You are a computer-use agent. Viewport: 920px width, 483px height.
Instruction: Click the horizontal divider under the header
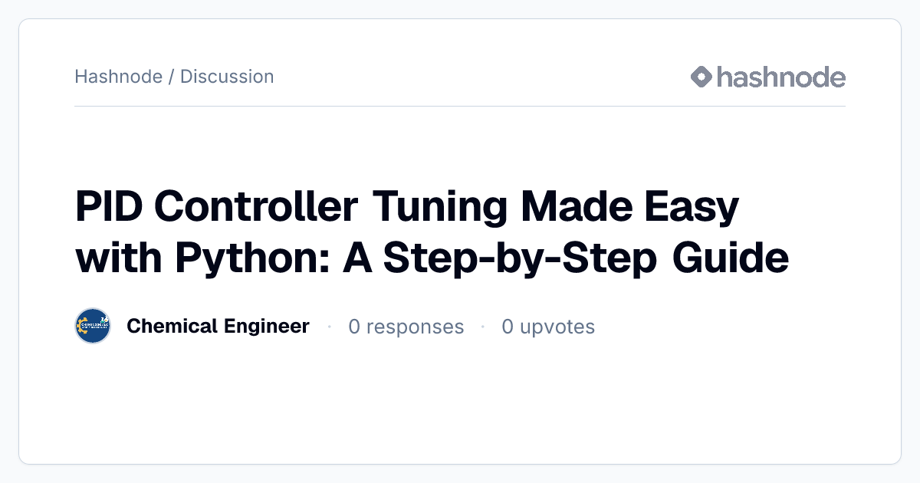pyautogui.click(x=460, y=106)
